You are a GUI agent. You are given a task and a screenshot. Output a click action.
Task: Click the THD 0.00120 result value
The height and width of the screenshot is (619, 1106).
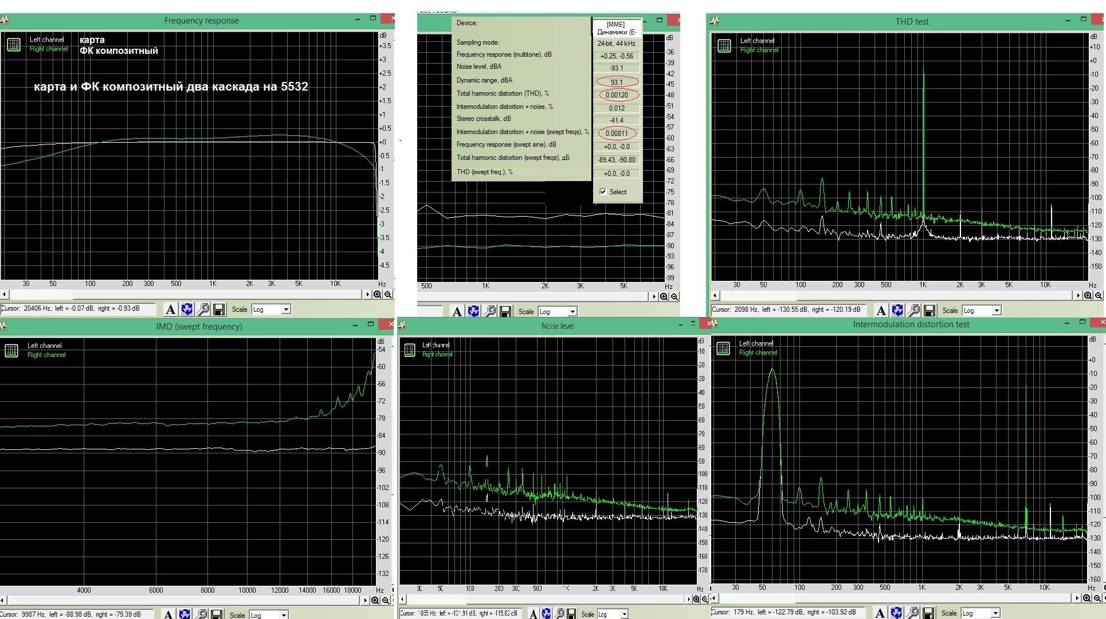(617, 95)
